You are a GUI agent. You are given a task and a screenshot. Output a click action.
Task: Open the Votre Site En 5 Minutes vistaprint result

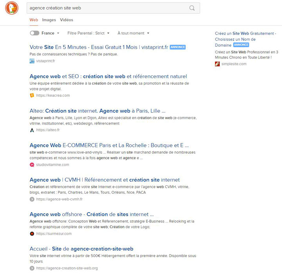coord(99,47)
